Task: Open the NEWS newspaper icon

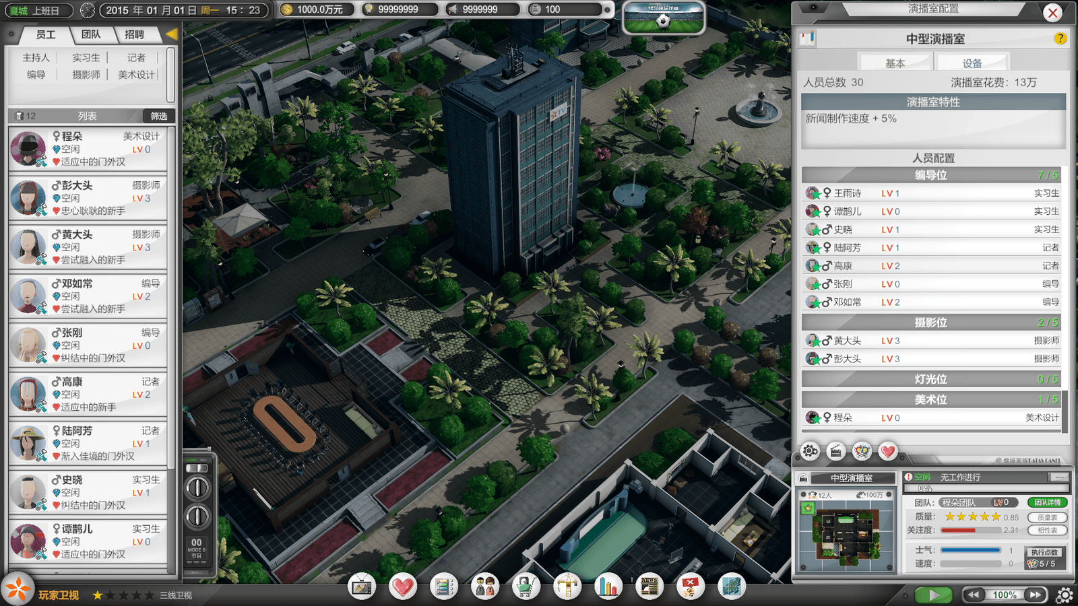Action: (x=649, y=587)
